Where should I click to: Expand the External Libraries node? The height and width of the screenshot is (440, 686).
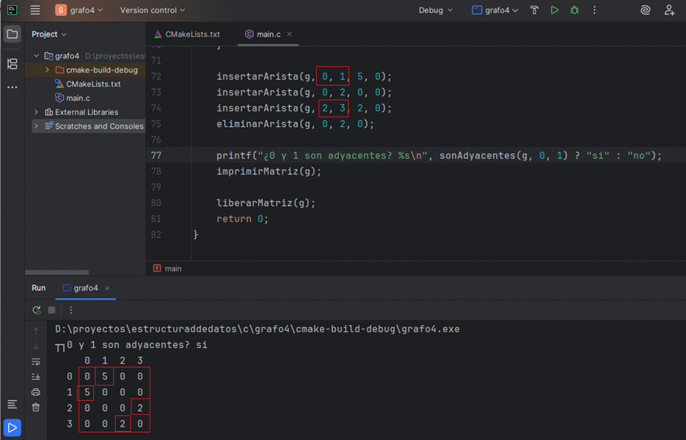(37, 112)
